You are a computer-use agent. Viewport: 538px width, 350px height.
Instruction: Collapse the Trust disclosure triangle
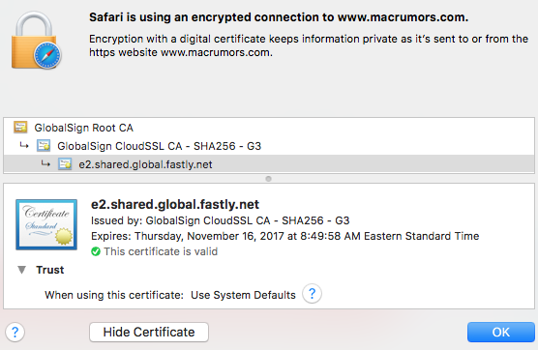coord(21,270)
